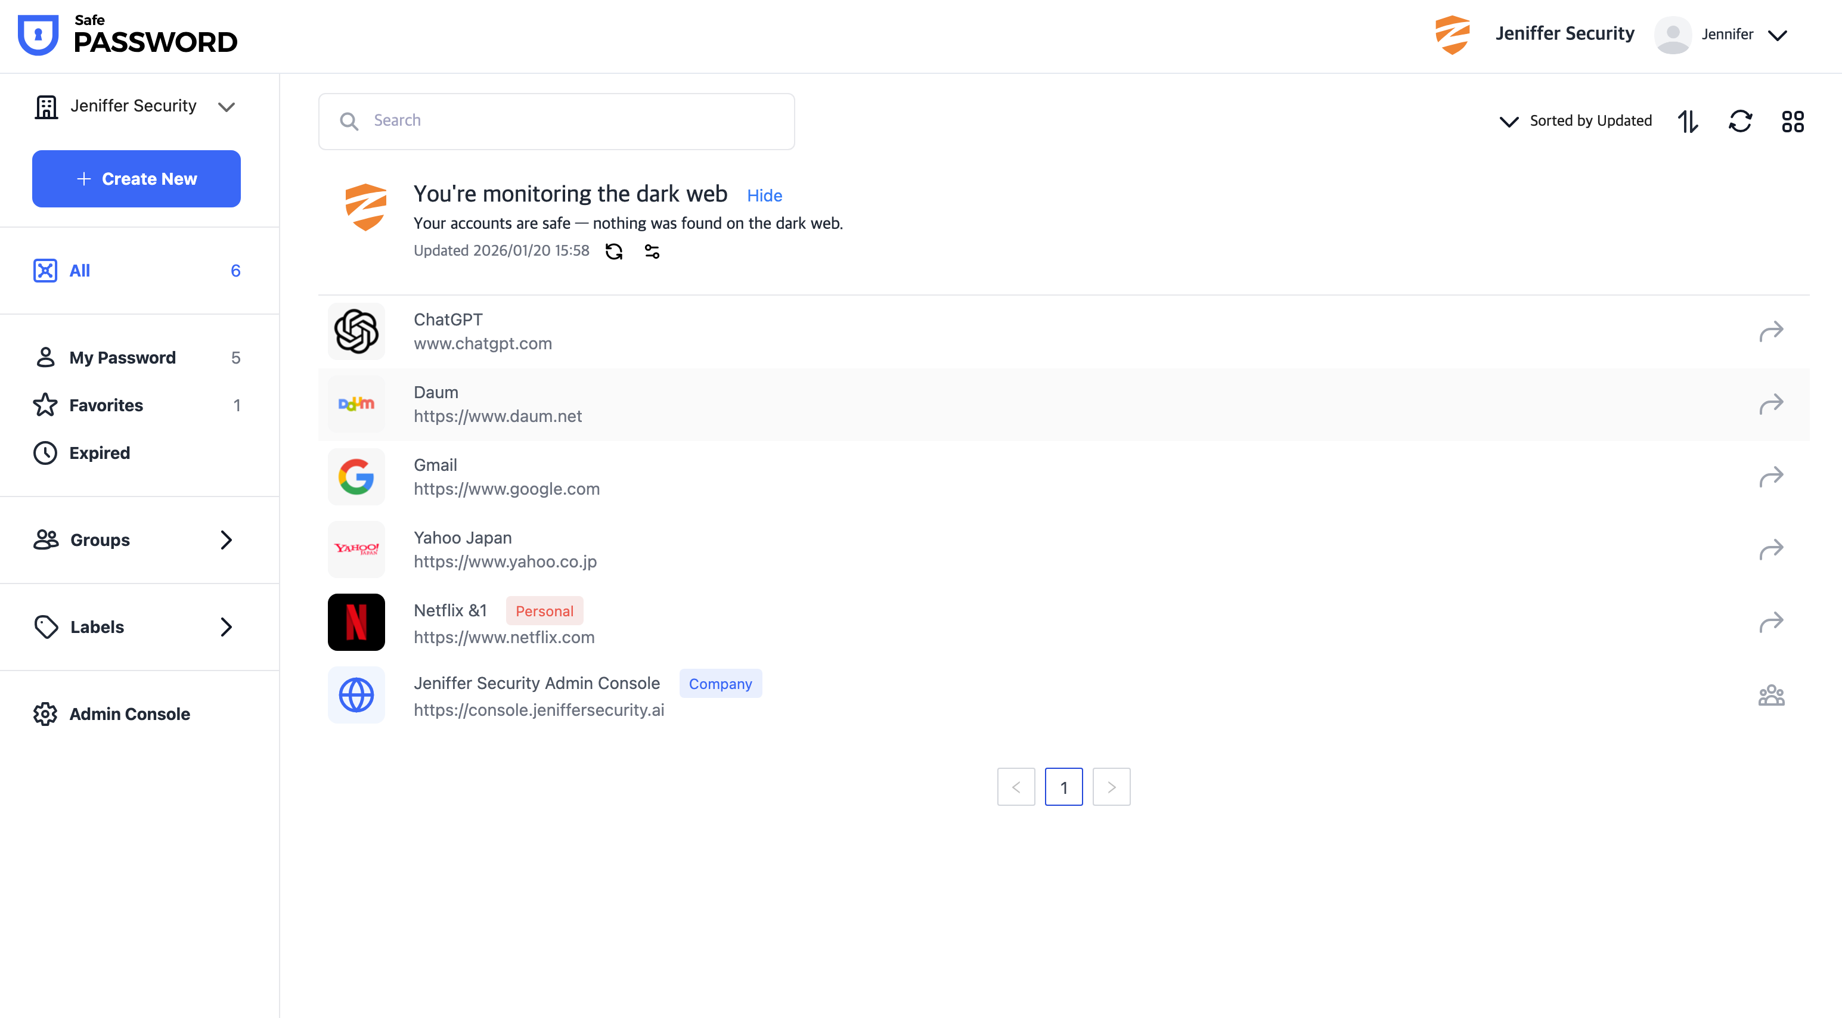Image resolution: width=1842 pixels, height=1018 pixels.
Task: Hide the dark web monitoring banner
Action: pyautogui.click(x=764, y=196)
